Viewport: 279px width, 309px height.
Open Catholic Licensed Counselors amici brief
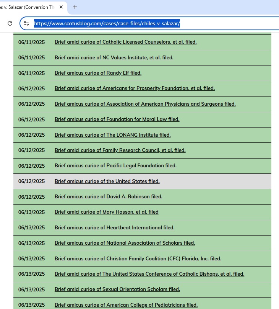(125, 42)
